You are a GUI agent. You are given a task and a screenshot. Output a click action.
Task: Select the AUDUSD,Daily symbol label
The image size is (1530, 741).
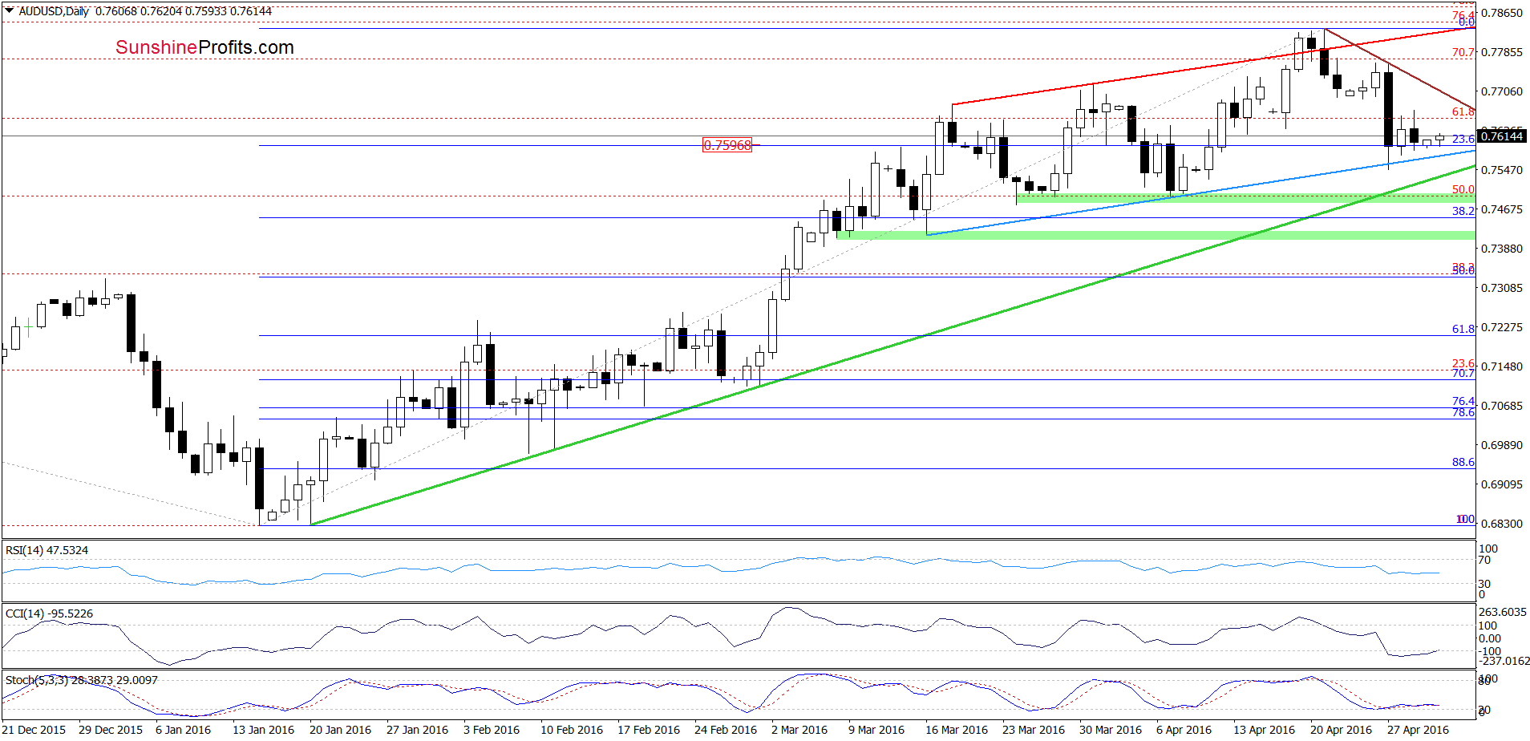55,11
